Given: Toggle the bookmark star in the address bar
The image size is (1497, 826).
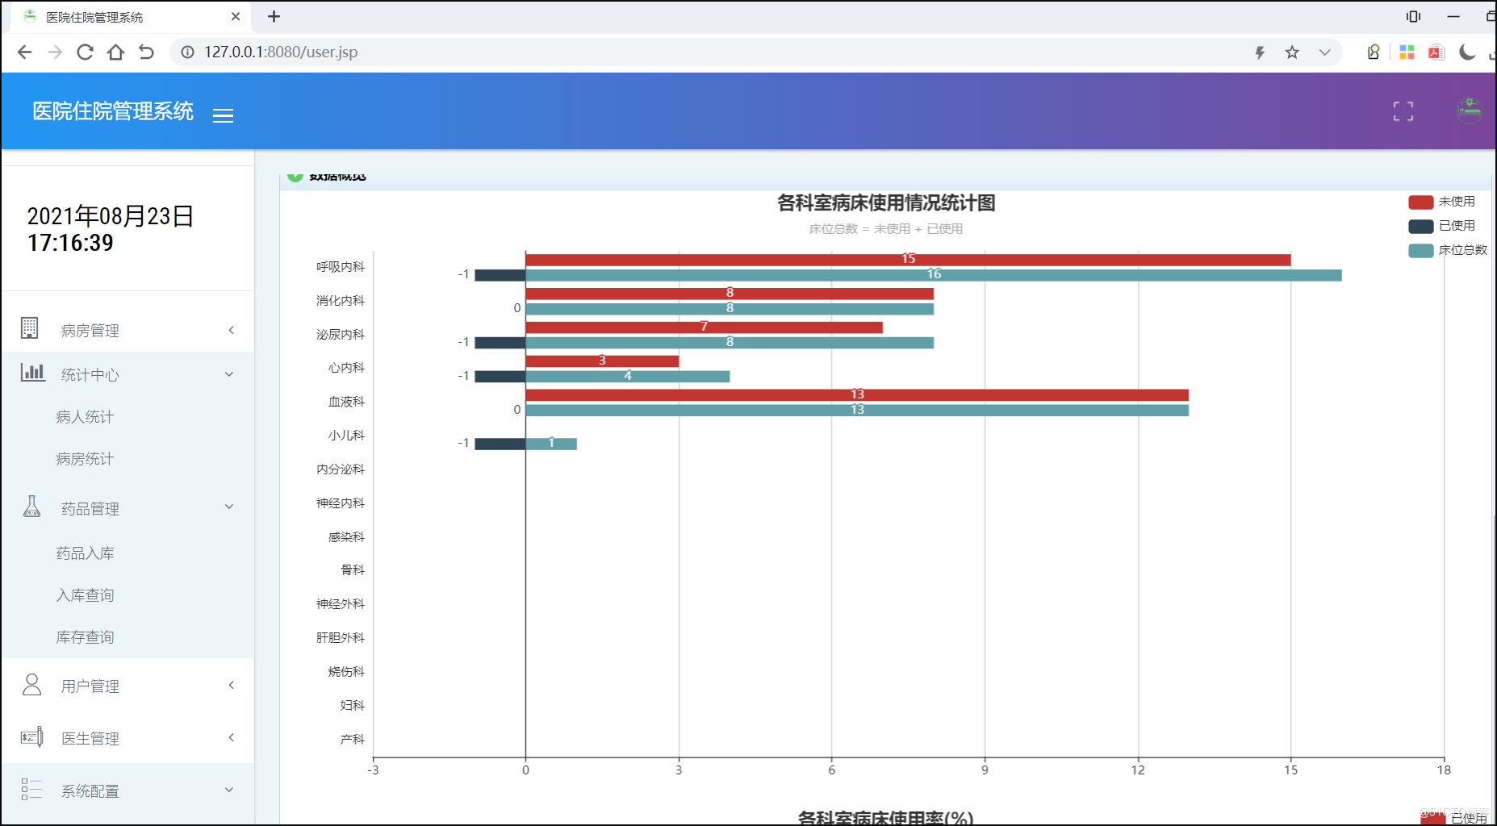Looking at the screenshot, I should (x=1292, y=52).
